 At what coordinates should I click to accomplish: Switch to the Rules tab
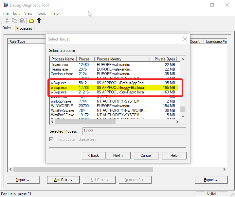click(x=7, y=28)
